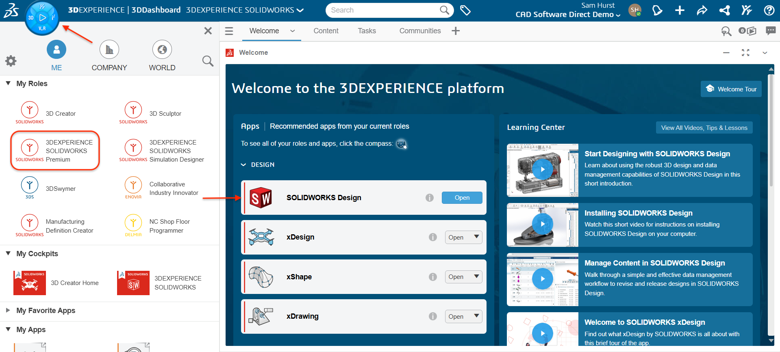Switch to the Content tab
Viewport: 780px width, 352px height.
326,31
